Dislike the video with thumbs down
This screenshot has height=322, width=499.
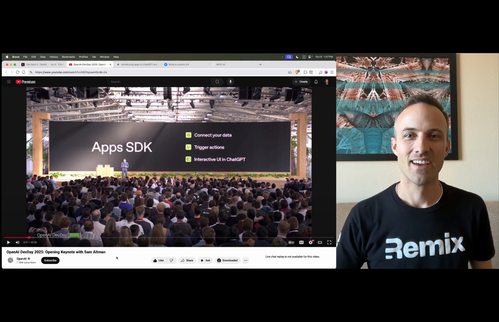pyautogui.click(x=171, y=260)
